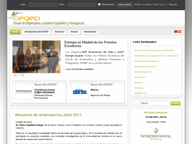The width and height of the screenshot is (192, 144).
Task: Open Notas de prensa link
Action: pyautogui.click(x=143, y=72)
